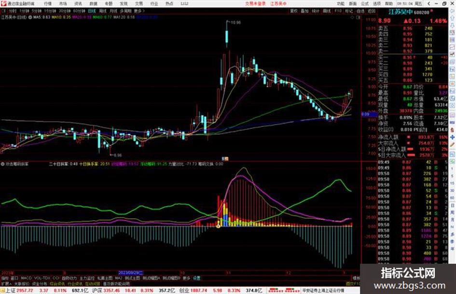
Task: Toggle 自选 watchlist for this stock
Action: (x=360, y=11)
